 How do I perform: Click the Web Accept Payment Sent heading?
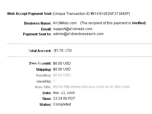click(29, 14)
